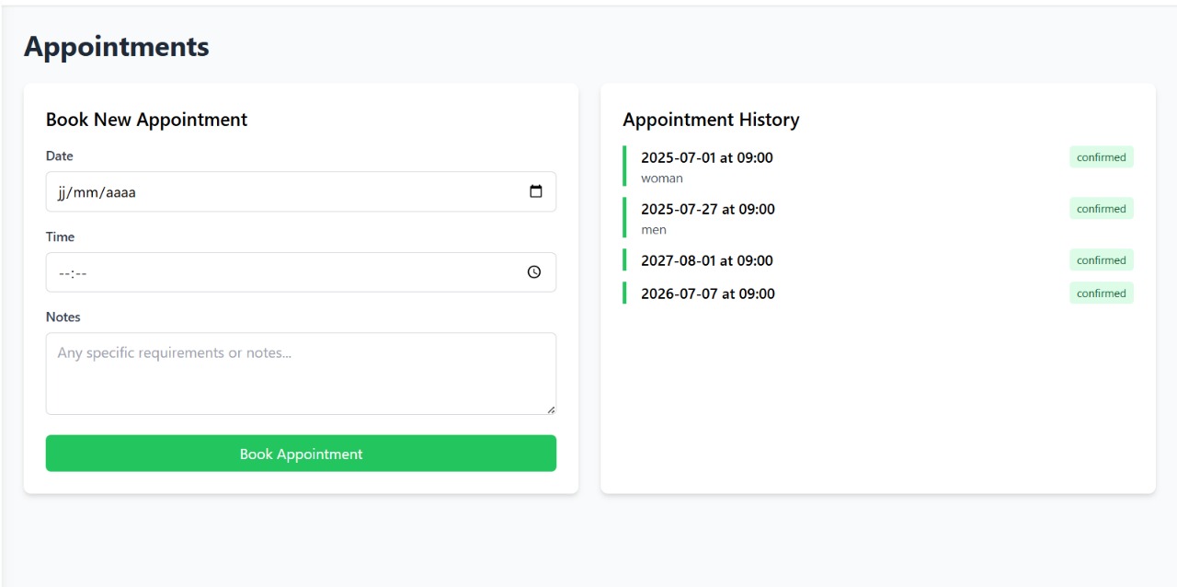The width and height of the screenshot is (1177, 587).
Task: Select the 2027-08-01 at 09:00 appointment
Action: (x=878, y=260)
